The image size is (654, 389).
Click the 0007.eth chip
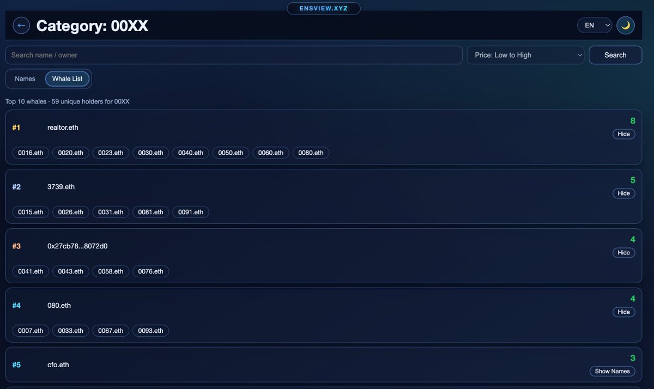(x=31, y=331)
